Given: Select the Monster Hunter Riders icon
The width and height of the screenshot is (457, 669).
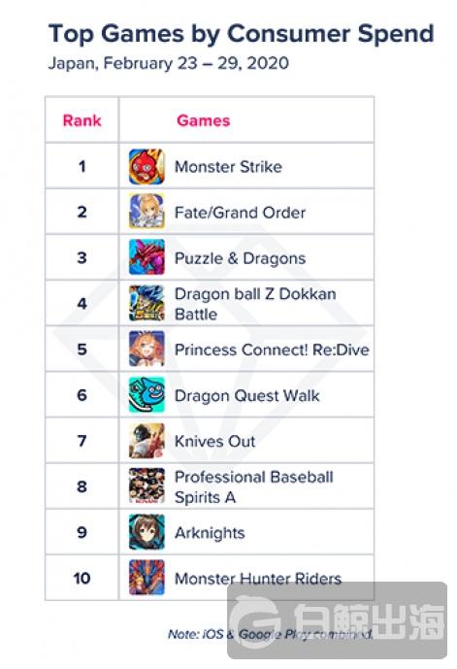Looking at the screenshot, I should pyautogui.click(x=147, y=578).
